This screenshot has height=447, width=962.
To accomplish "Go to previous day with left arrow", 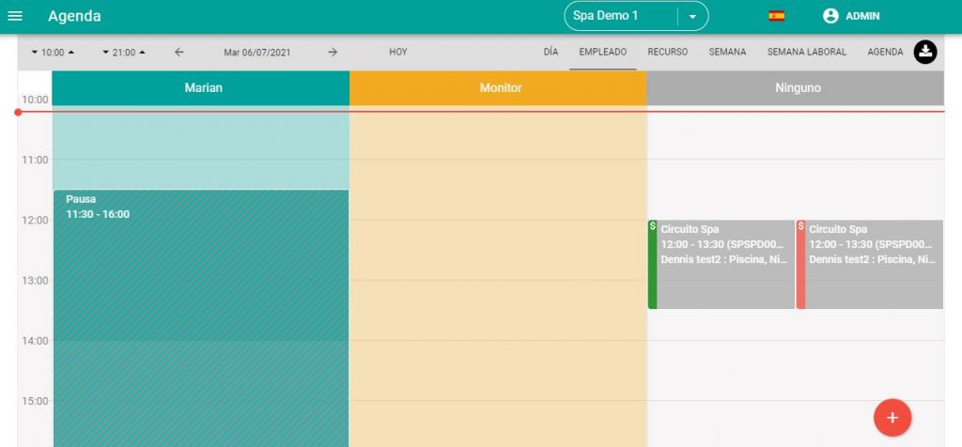I will click(178, 53).
